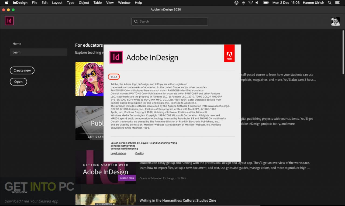Click the Writing in the Humanities title
This screenshot has width=345, height=206.
[178, 200]
